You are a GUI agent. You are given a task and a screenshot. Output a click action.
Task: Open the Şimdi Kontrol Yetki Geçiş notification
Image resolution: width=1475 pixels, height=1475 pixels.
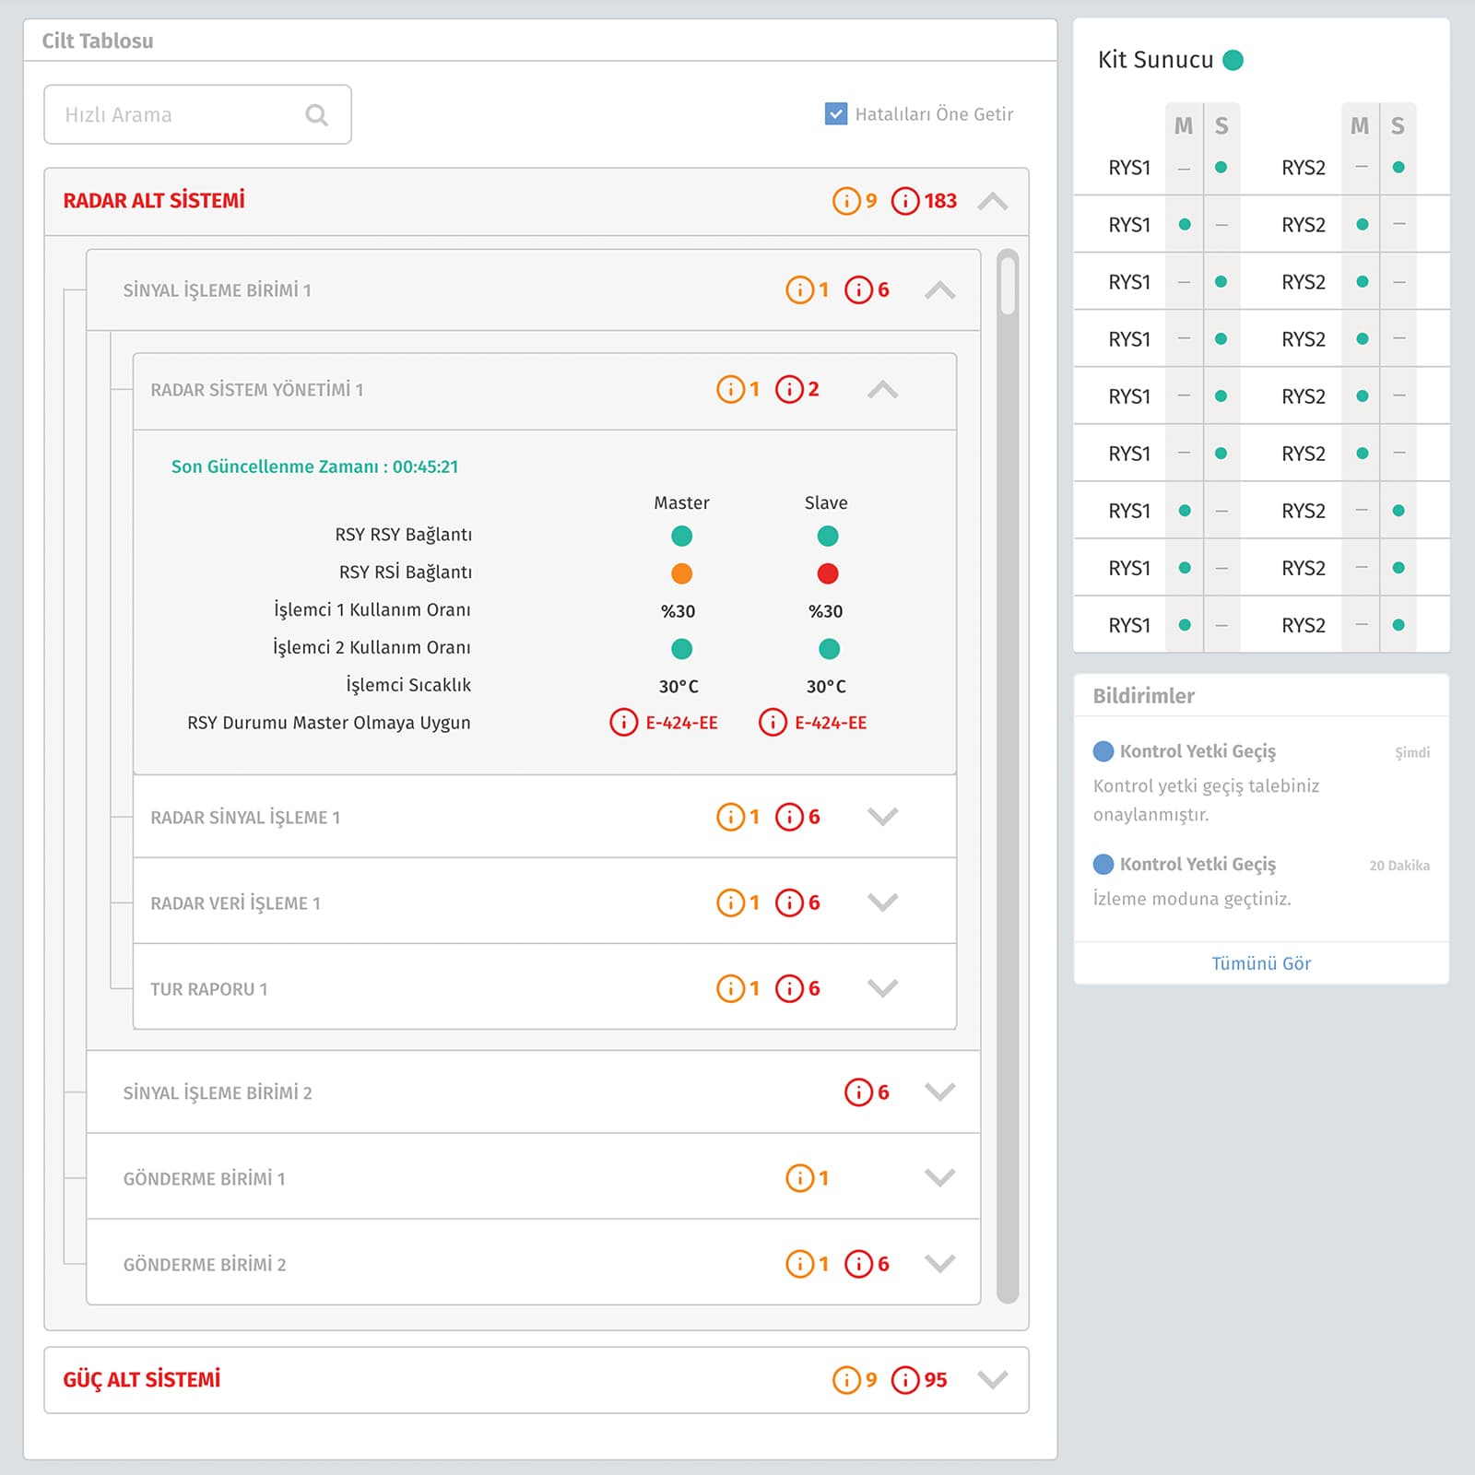(1261, 782)
